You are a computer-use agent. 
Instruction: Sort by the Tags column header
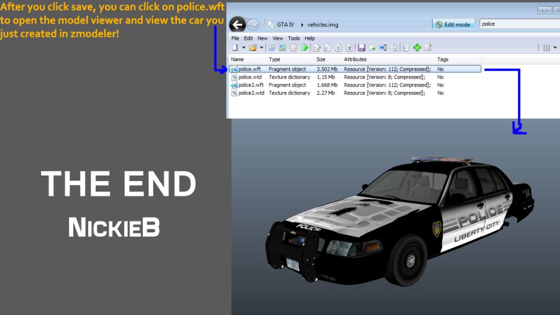458,59
